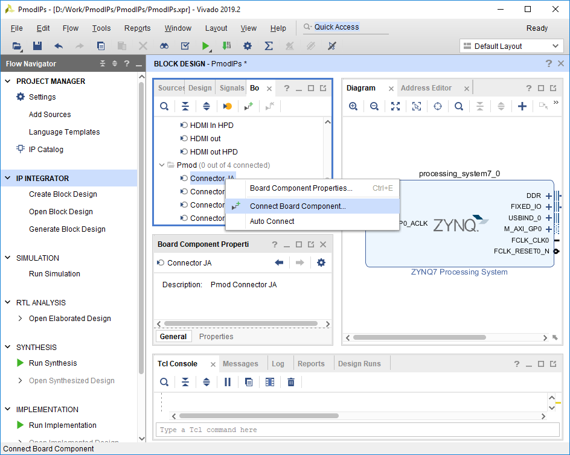Pause output in Tcl Console
Viewport: 570px width, 455px height.
point(228,382)
